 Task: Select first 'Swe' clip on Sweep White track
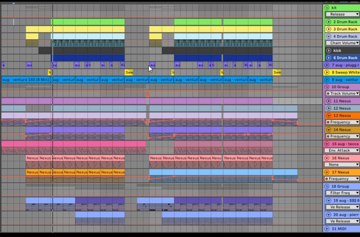pos(129,72)
